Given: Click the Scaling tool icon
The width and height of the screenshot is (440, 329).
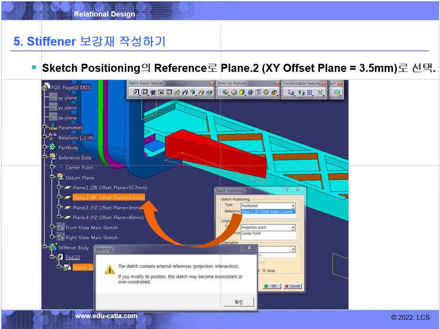Looking at the screenshot, I should coord(320,93).
